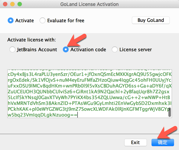Image resolution: width=179 pixels, height=150 pixels.
Task: Minimize the dialog using the yellow button
Action: (12, 4)
